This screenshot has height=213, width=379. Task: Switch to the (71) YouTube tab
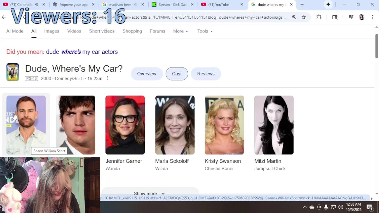pyautogui.click(x=222, y=4)
